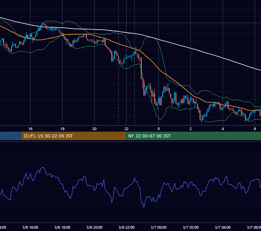Select the 20 hour label on price chart
The image size is (261, 231).
click(94, 129)
